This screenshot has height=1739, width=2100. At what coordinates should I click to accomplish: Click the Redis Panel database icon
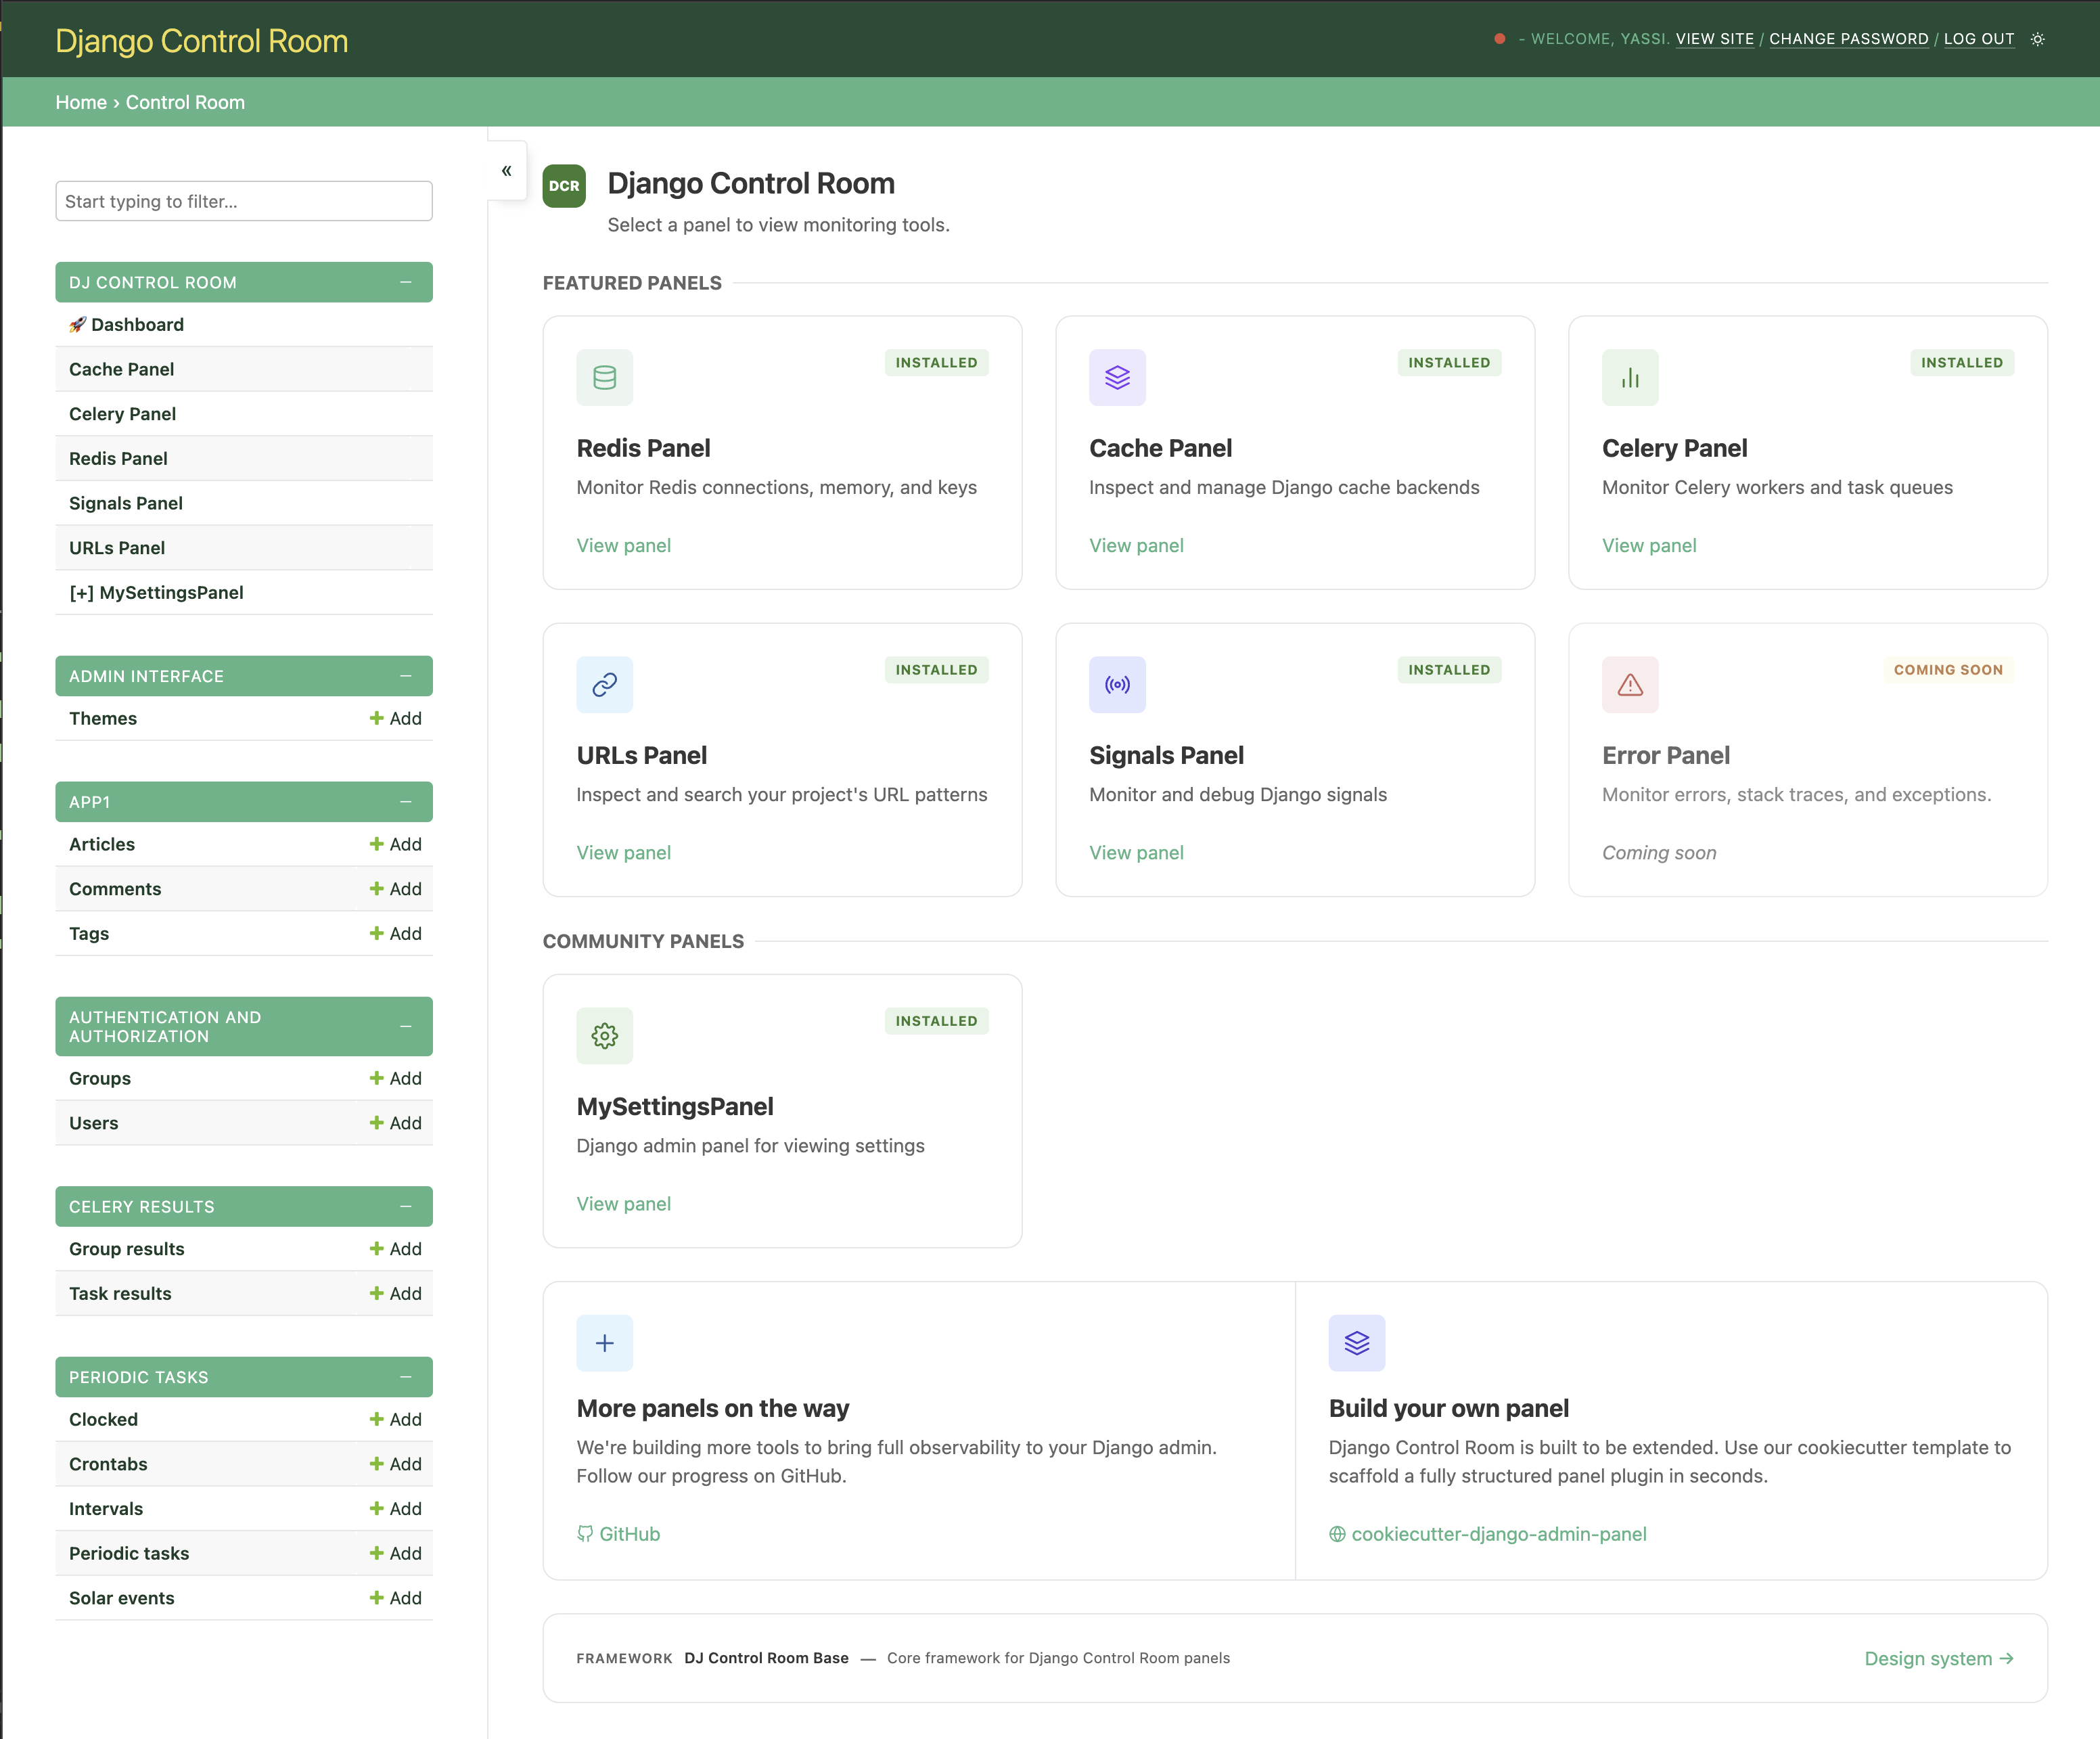(605, 378)
